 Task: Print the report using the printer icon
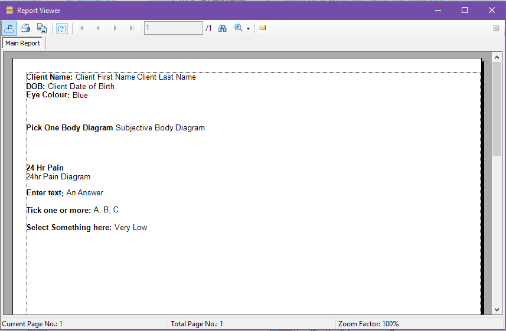click(x=25, y=28)
